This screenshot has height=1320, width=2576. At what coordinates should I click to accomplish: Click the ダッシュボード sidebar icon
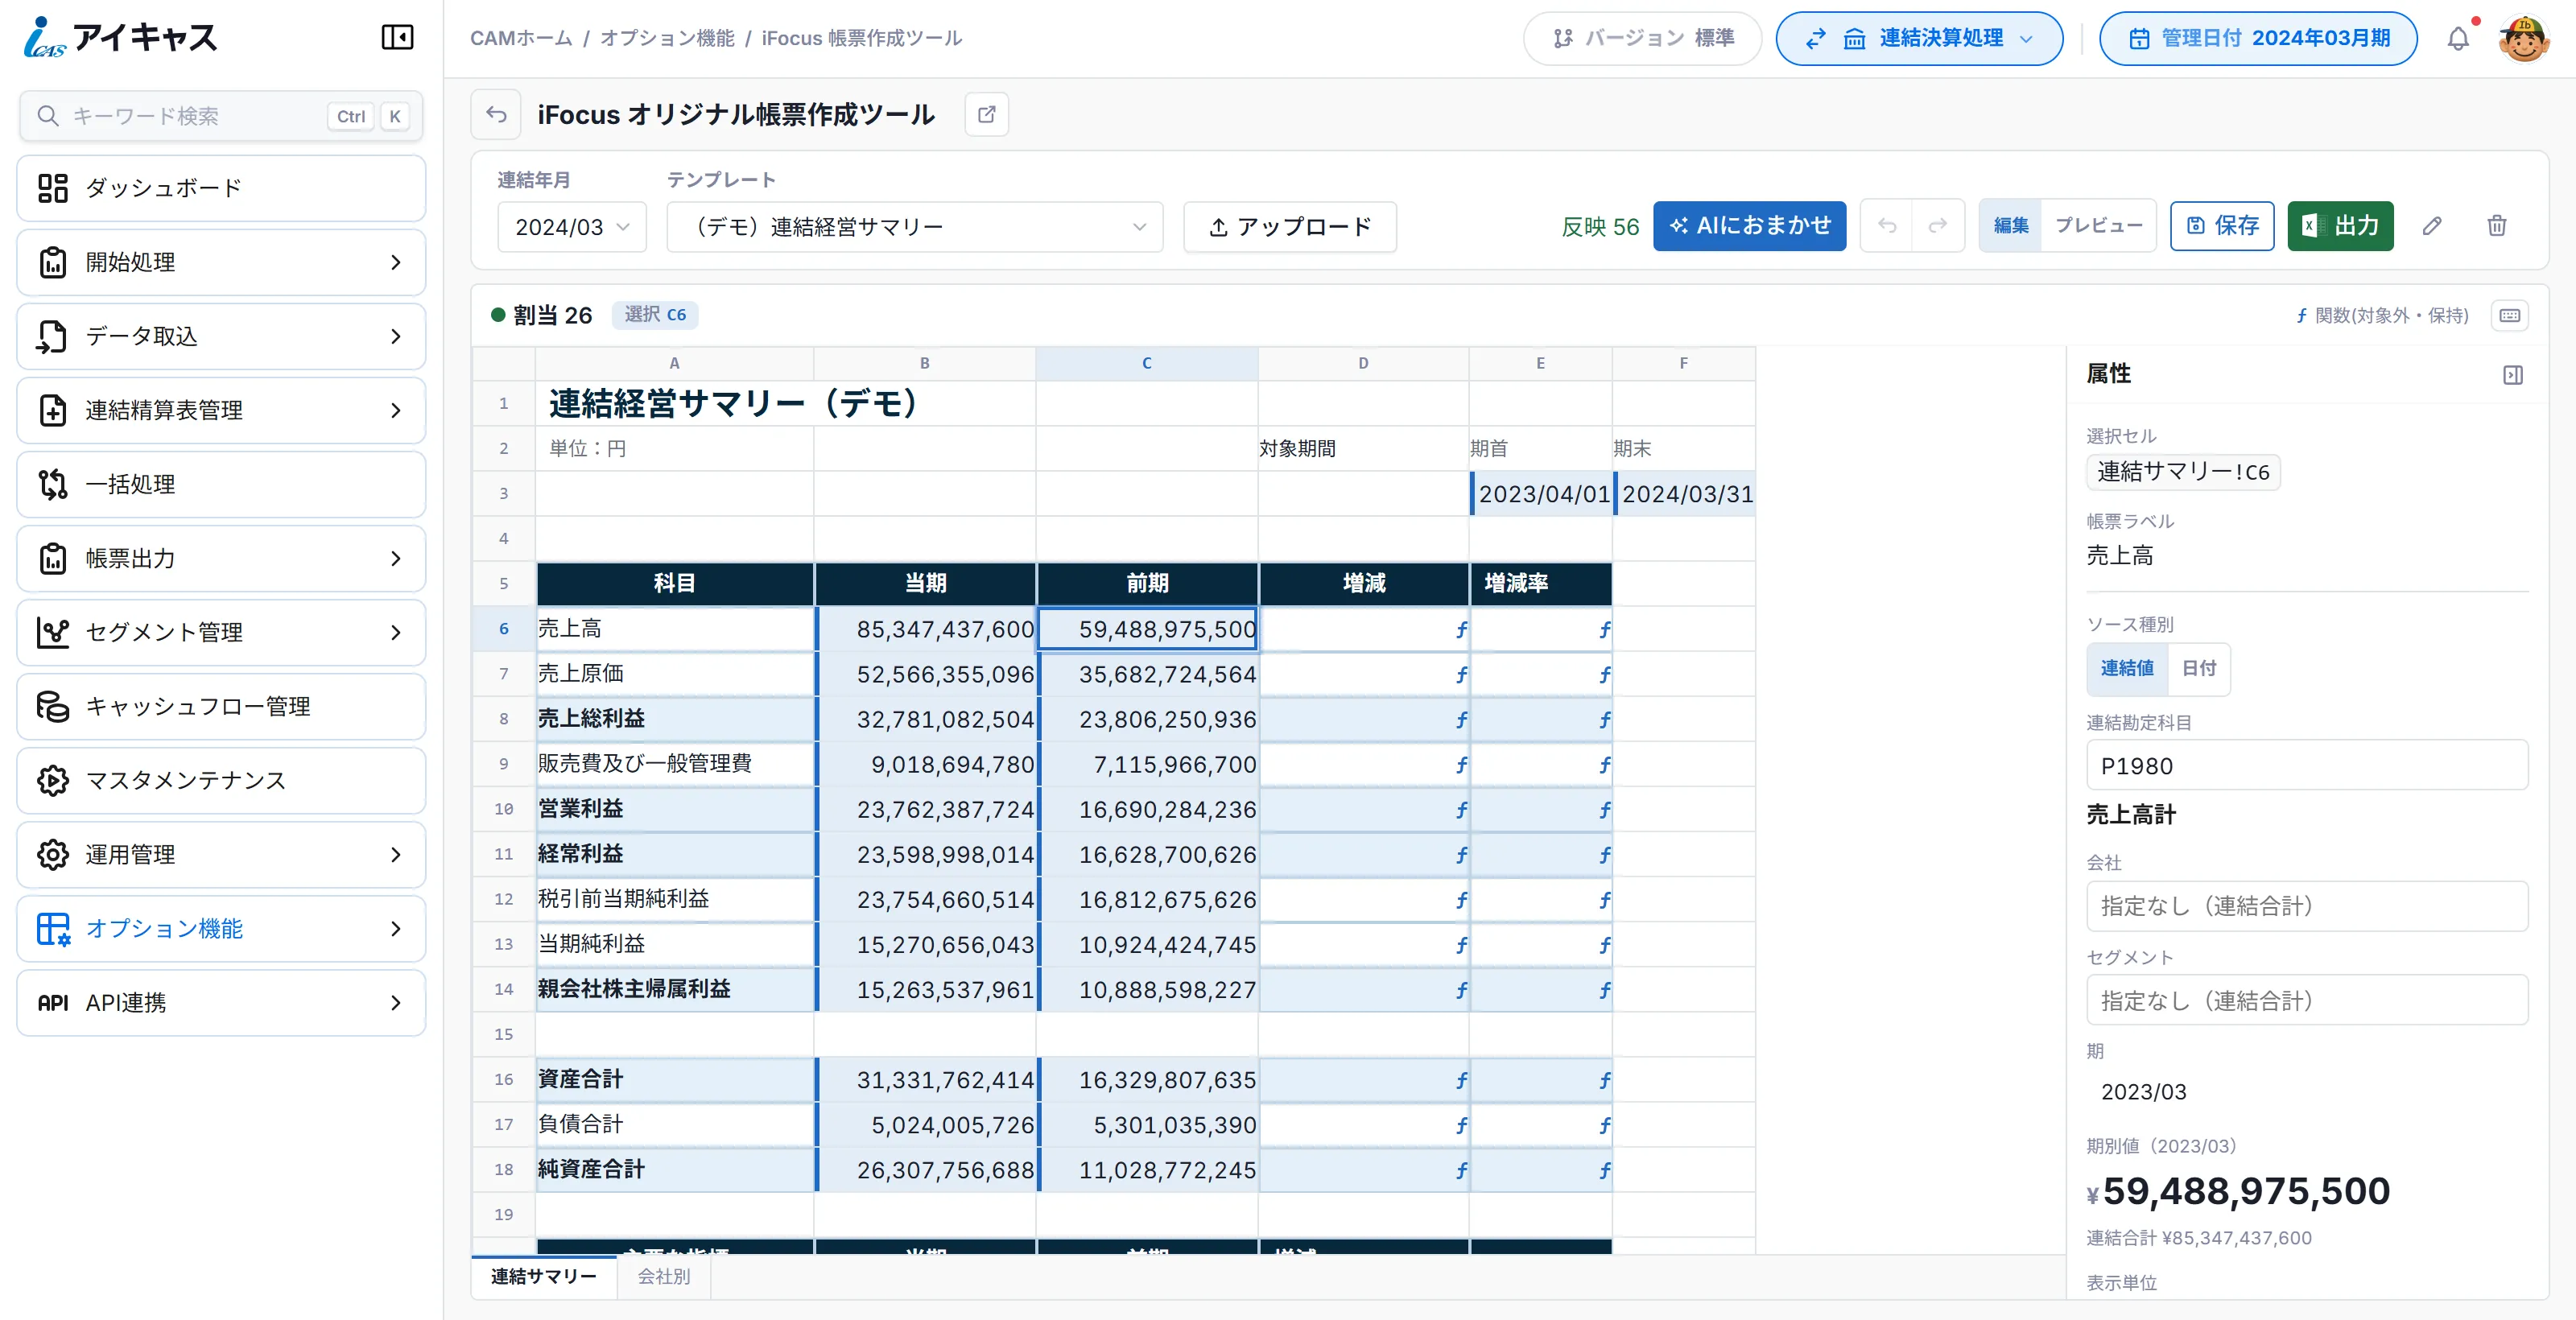click(53, 188)
